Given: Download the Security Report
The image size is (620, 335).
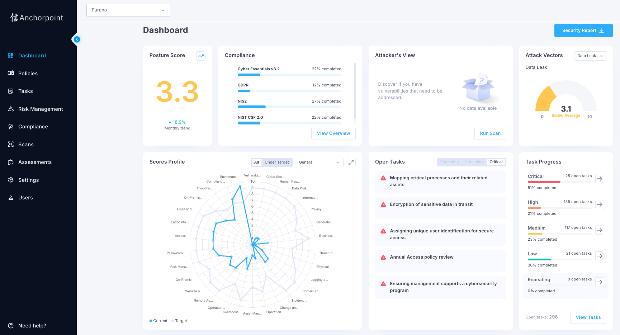Looking at the screenshot, I should 583,30.
